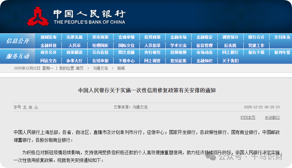Open 公告信息 link
Viewport: 292px width, 168px height.
100,52
